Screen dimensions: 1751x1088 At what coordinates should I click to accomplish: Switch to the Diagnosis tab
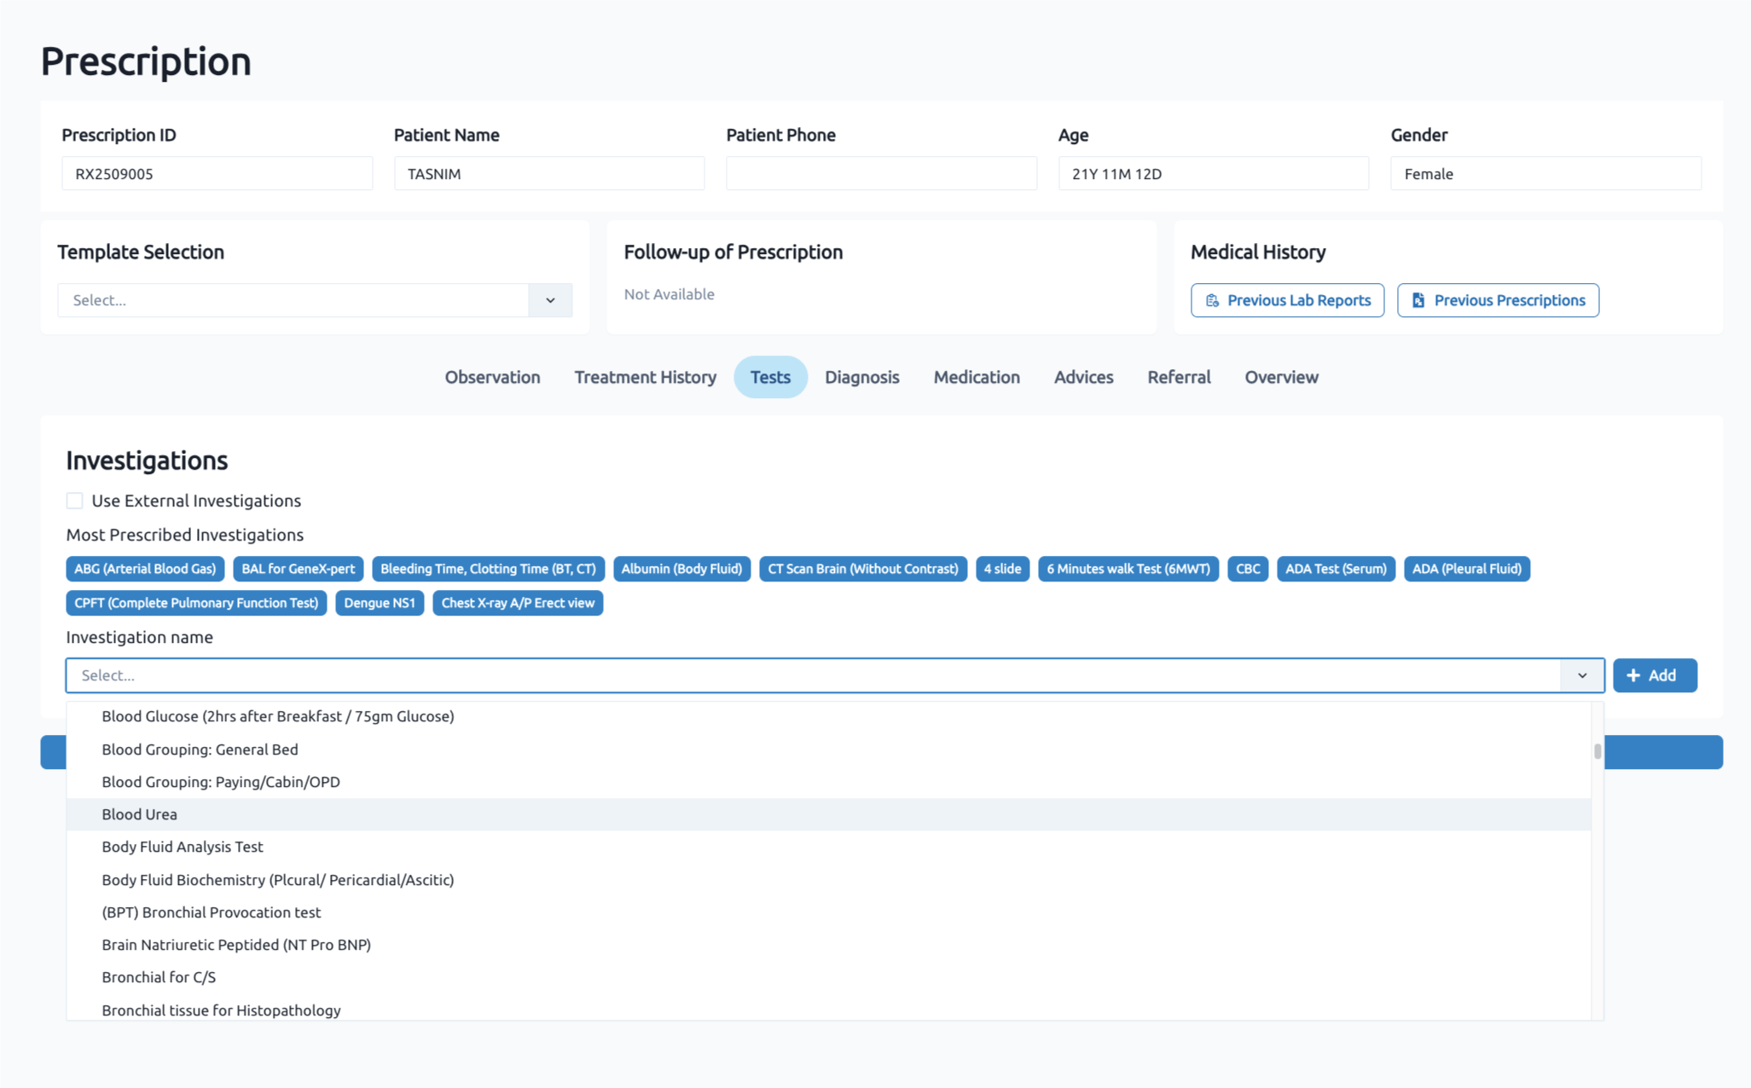861,377
